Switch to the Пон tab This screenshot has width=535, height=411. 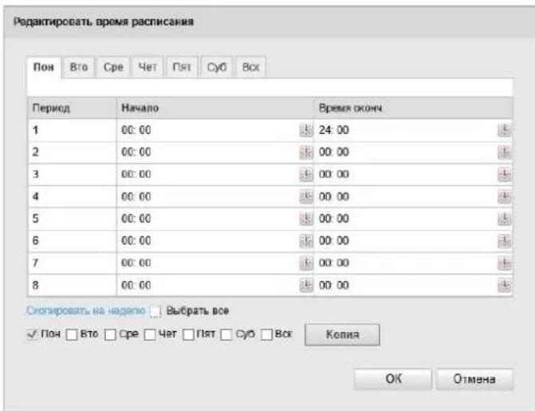pyautogui.click(x=44, y=67)
